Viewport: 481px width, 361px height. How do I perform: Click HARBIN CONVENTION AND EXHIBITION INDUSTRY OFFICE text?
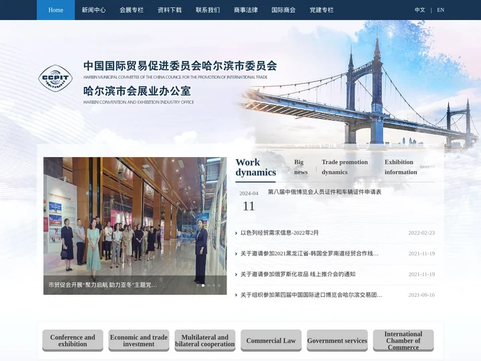[x=139, y=102]
